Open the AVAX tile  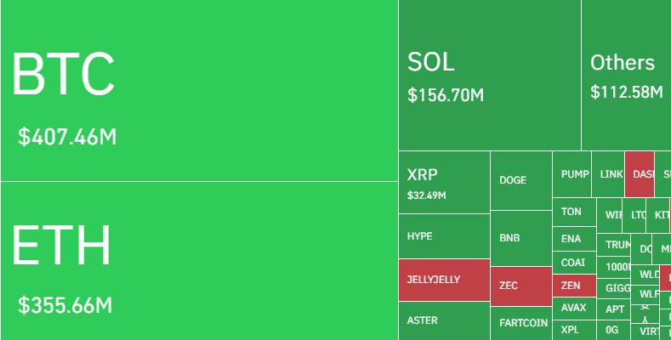pos(574,308)
